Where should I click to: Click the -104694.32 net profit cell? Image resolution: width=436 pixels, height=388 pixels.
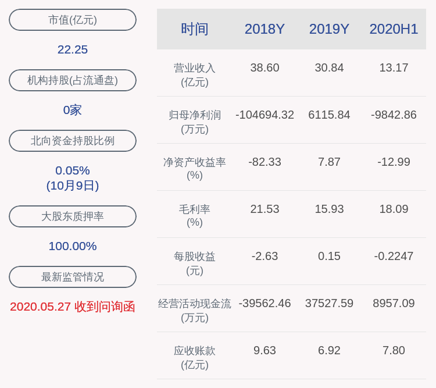pyautogui.click(x=265, y=115)
